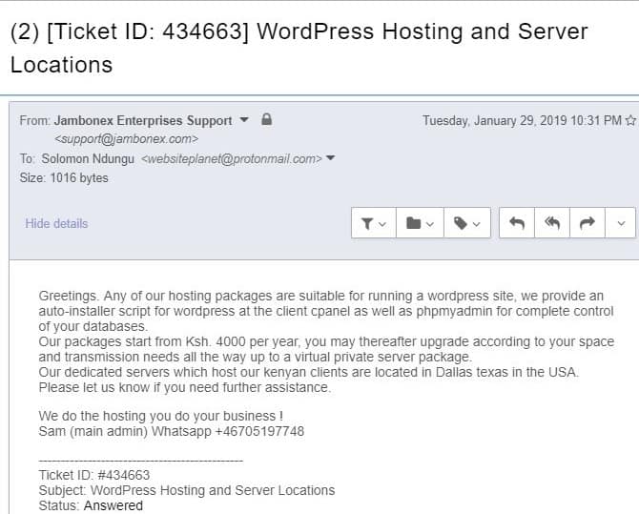Click the support@jambonex.com address
The width and height of the screenshot is (639, 514).
[x=126, y=139]
